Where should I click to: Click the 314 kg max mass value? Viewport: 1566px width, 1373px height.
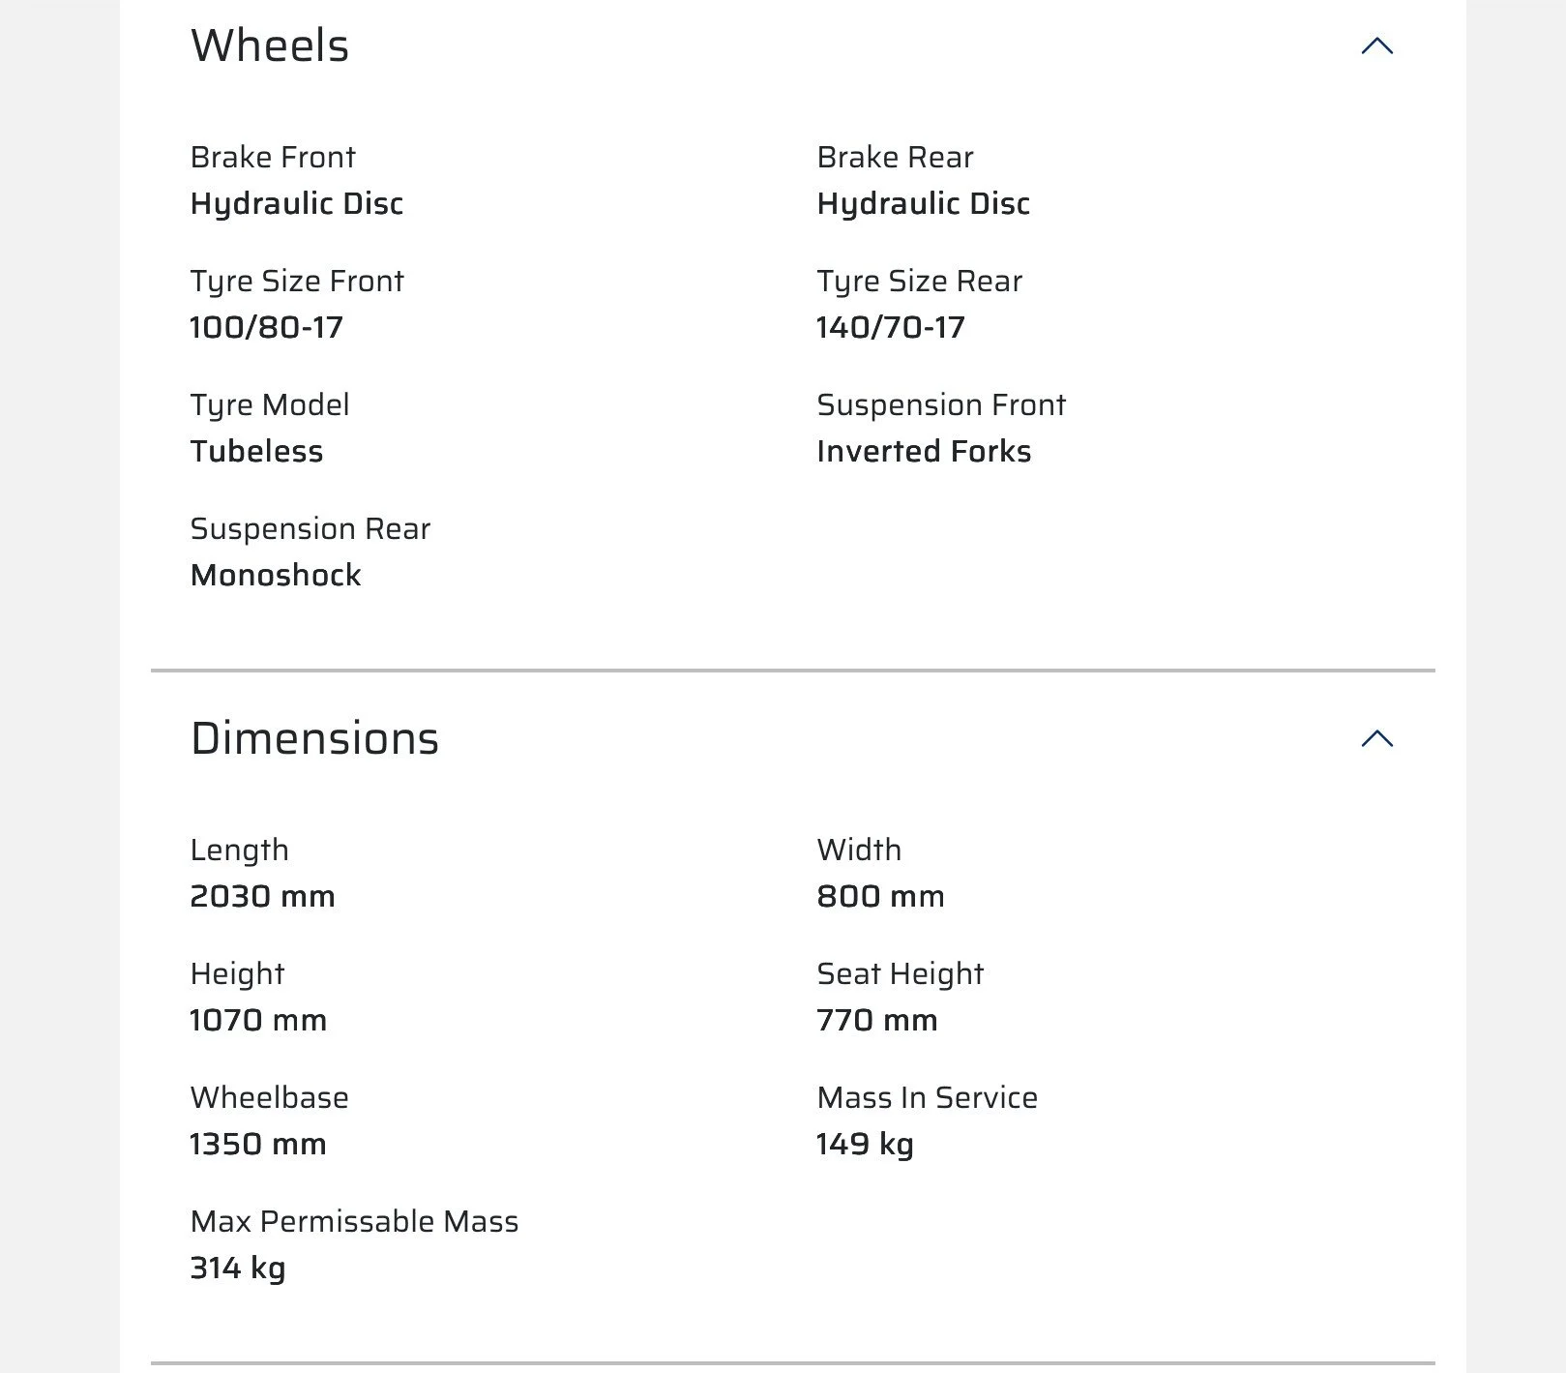(x=238, y=1269)
